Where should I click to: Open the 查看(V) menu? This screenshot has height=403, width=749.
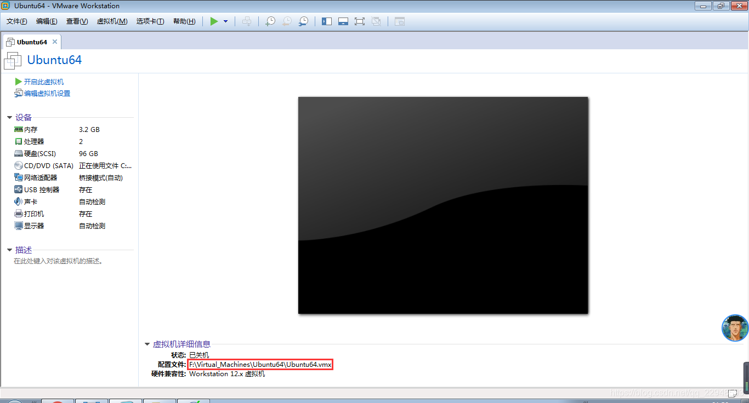pos(77,21)
